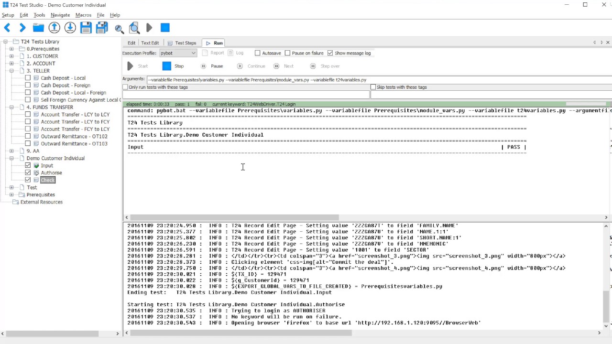Save all with the double floppy disk icon

pos(102,28)
